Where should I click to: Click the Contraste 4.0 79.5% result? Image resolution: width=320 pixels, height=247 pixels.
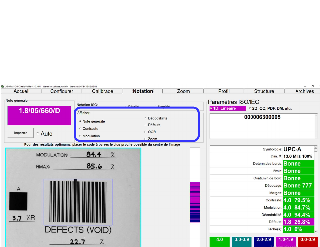pyautogui.click(x=298, y=200)
